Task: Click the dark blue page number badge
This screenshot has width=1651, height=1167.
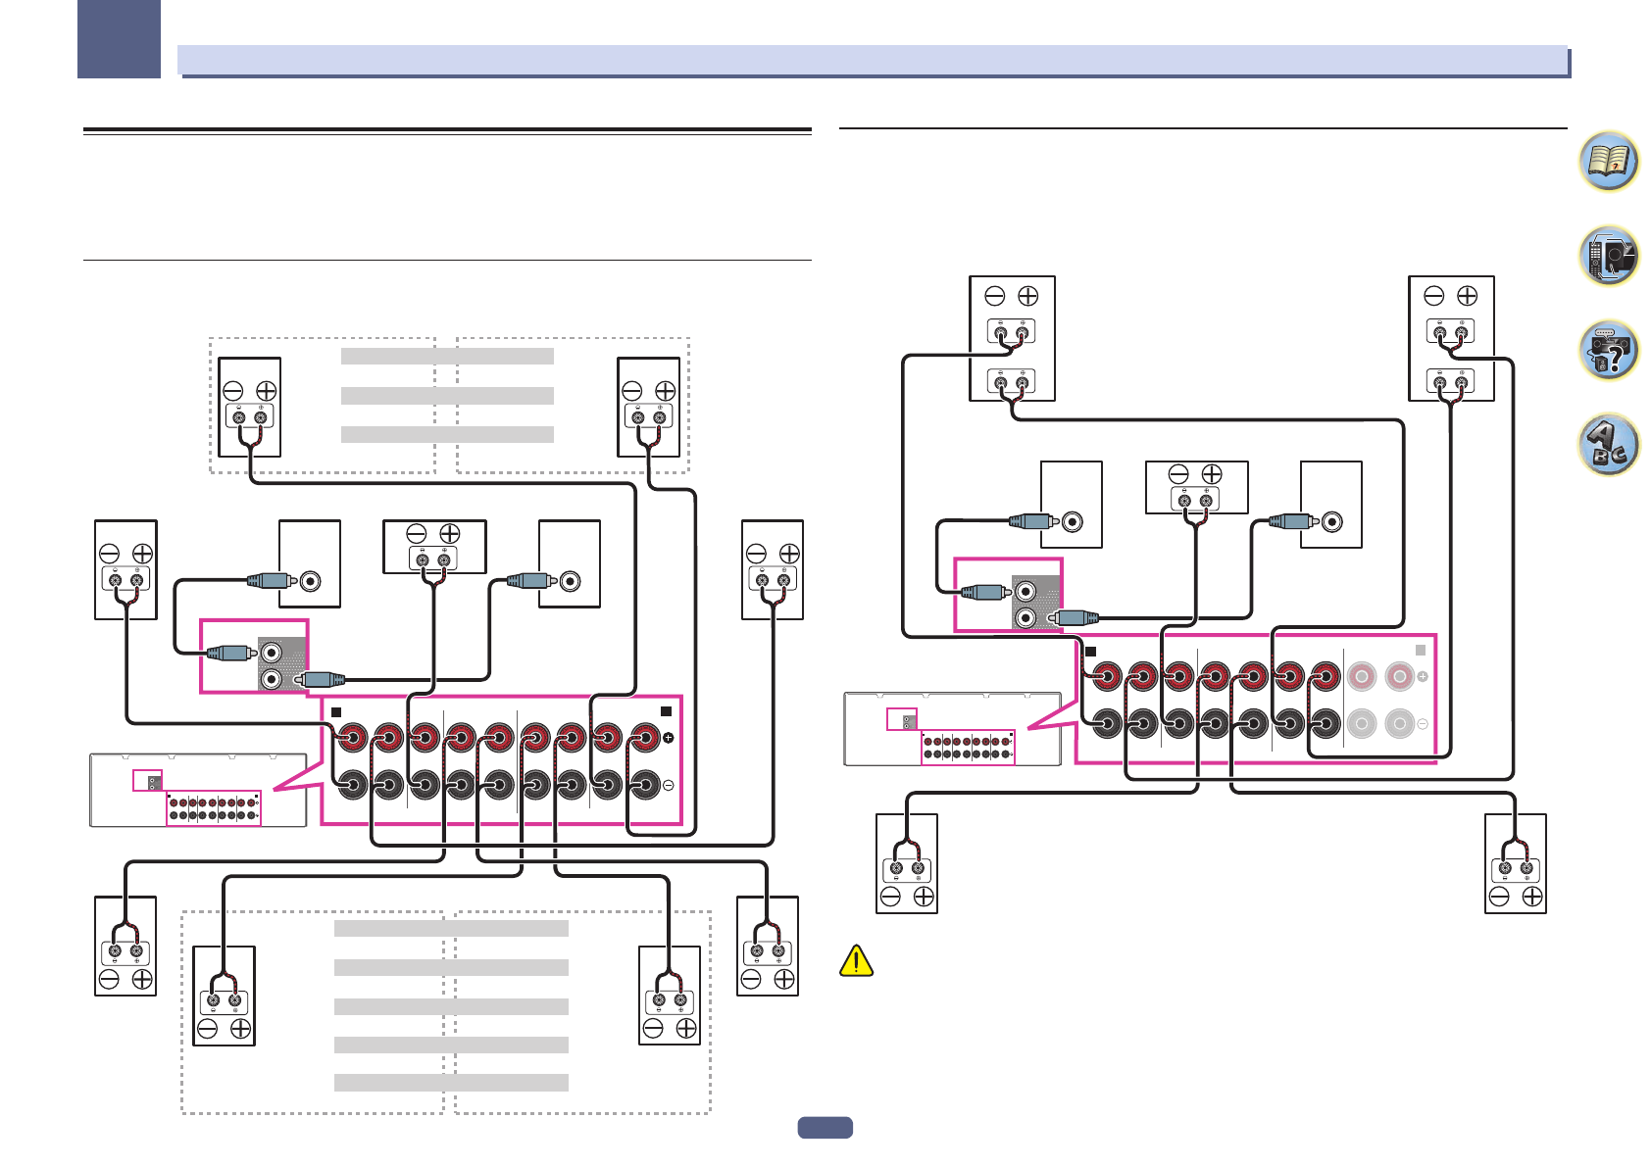Action: click(x=825, y=1128)
